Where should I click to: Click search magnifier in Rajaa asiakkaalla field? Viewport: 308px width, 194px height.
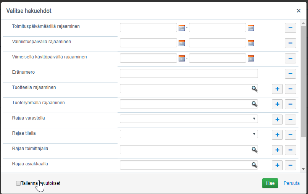point(254,165)
